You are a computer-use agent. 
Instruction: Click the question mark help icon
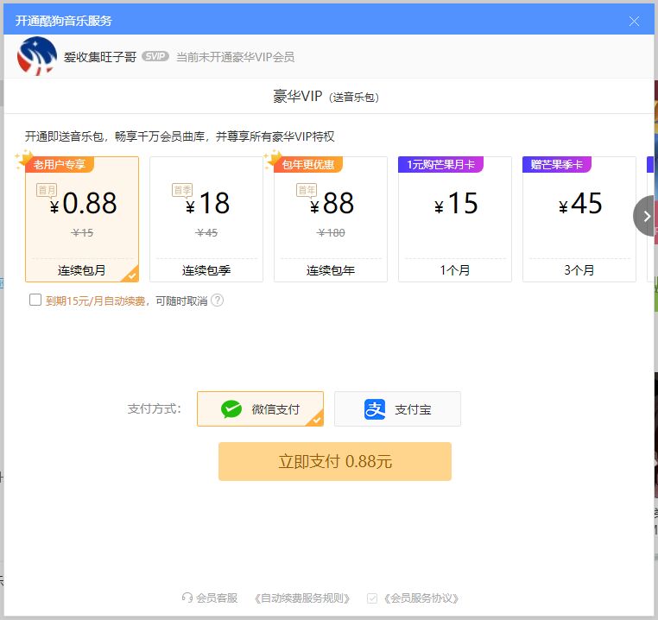(217, 301)
